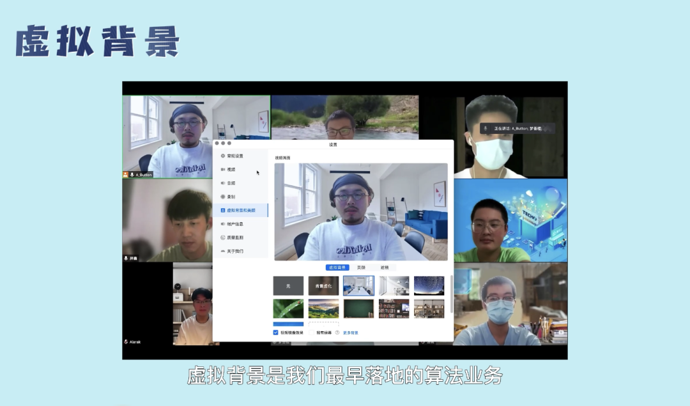Choose the starry night sky background
The image size is (690, 406).
pyautogui.click(x=429, y=286)
